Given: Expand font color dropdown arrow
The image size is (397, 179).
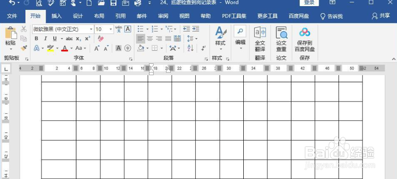Looking at the screenshot, I should click(x=71, y=48).
